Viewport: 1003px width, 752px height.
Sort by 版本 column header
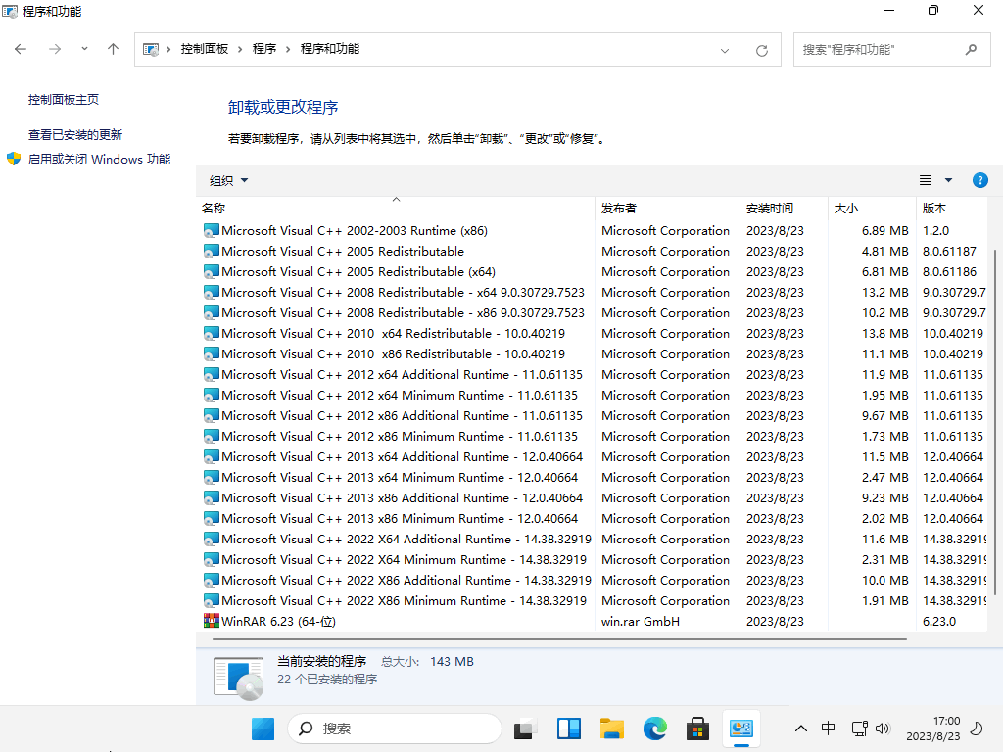[x=951, y=209]
